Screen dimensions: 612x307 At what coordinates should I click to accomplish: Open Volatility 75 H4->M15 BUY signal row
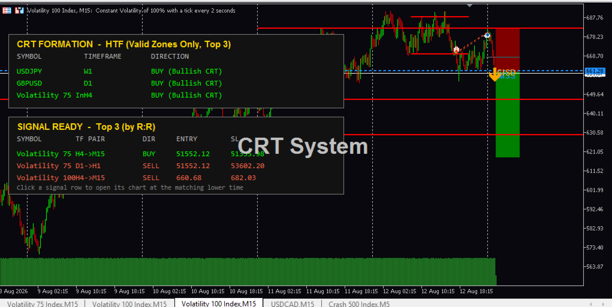[140, 154]
